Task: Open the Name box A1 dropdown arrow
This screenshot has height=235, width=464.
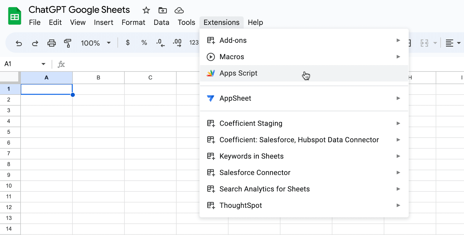Action: click(x=43, y=64)
